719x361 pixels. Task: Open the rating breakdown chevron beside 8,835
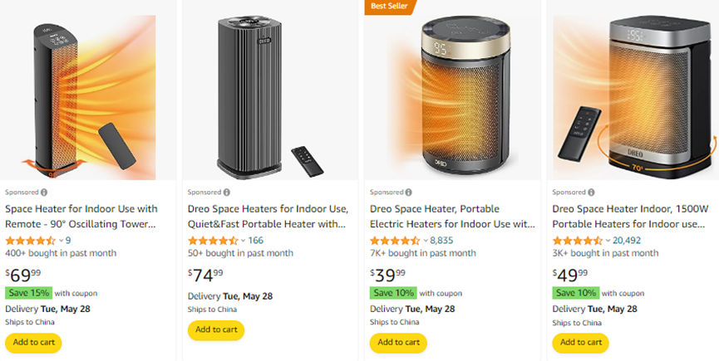(426, 241)
